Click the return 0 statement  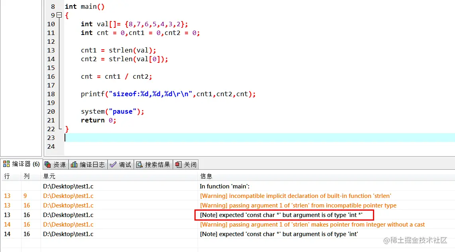coord(98,120)
